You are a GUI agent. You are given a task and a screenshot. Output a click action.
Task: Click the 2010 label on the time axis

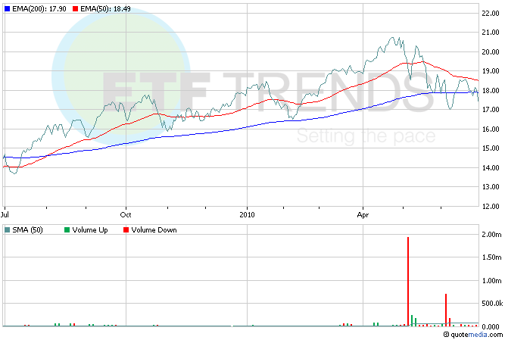click(247, 214)
